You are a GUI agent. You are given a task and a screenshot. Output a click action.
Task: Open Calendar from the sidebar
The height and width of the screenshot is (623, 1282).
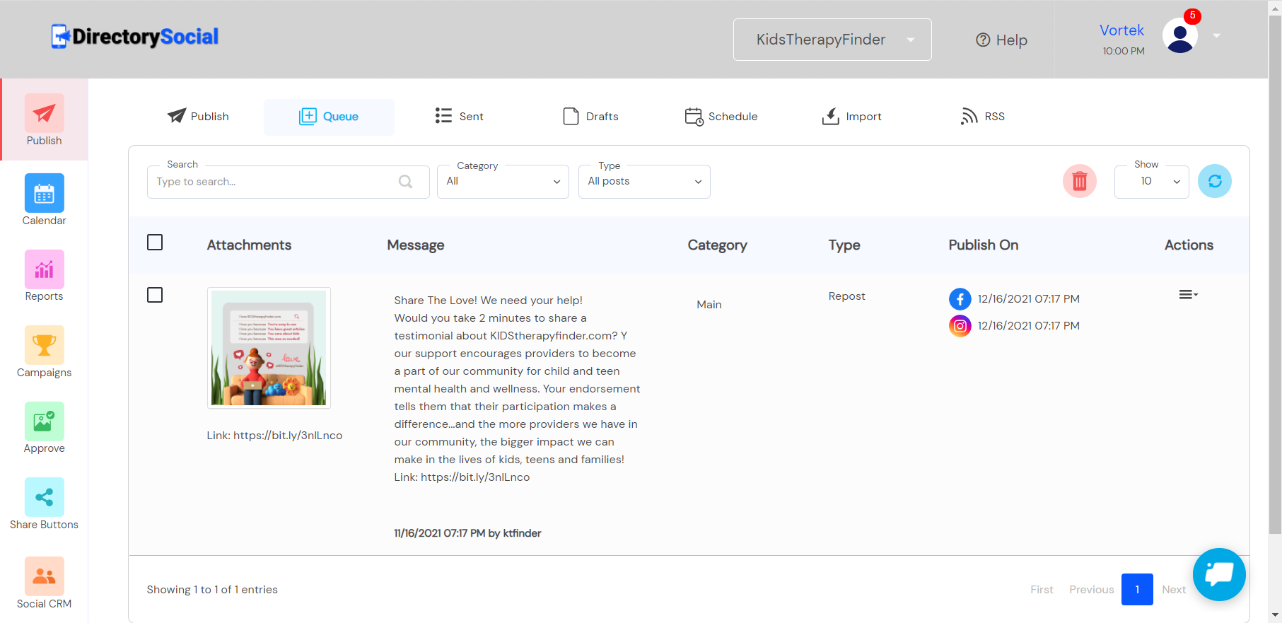tap(44, 199)
